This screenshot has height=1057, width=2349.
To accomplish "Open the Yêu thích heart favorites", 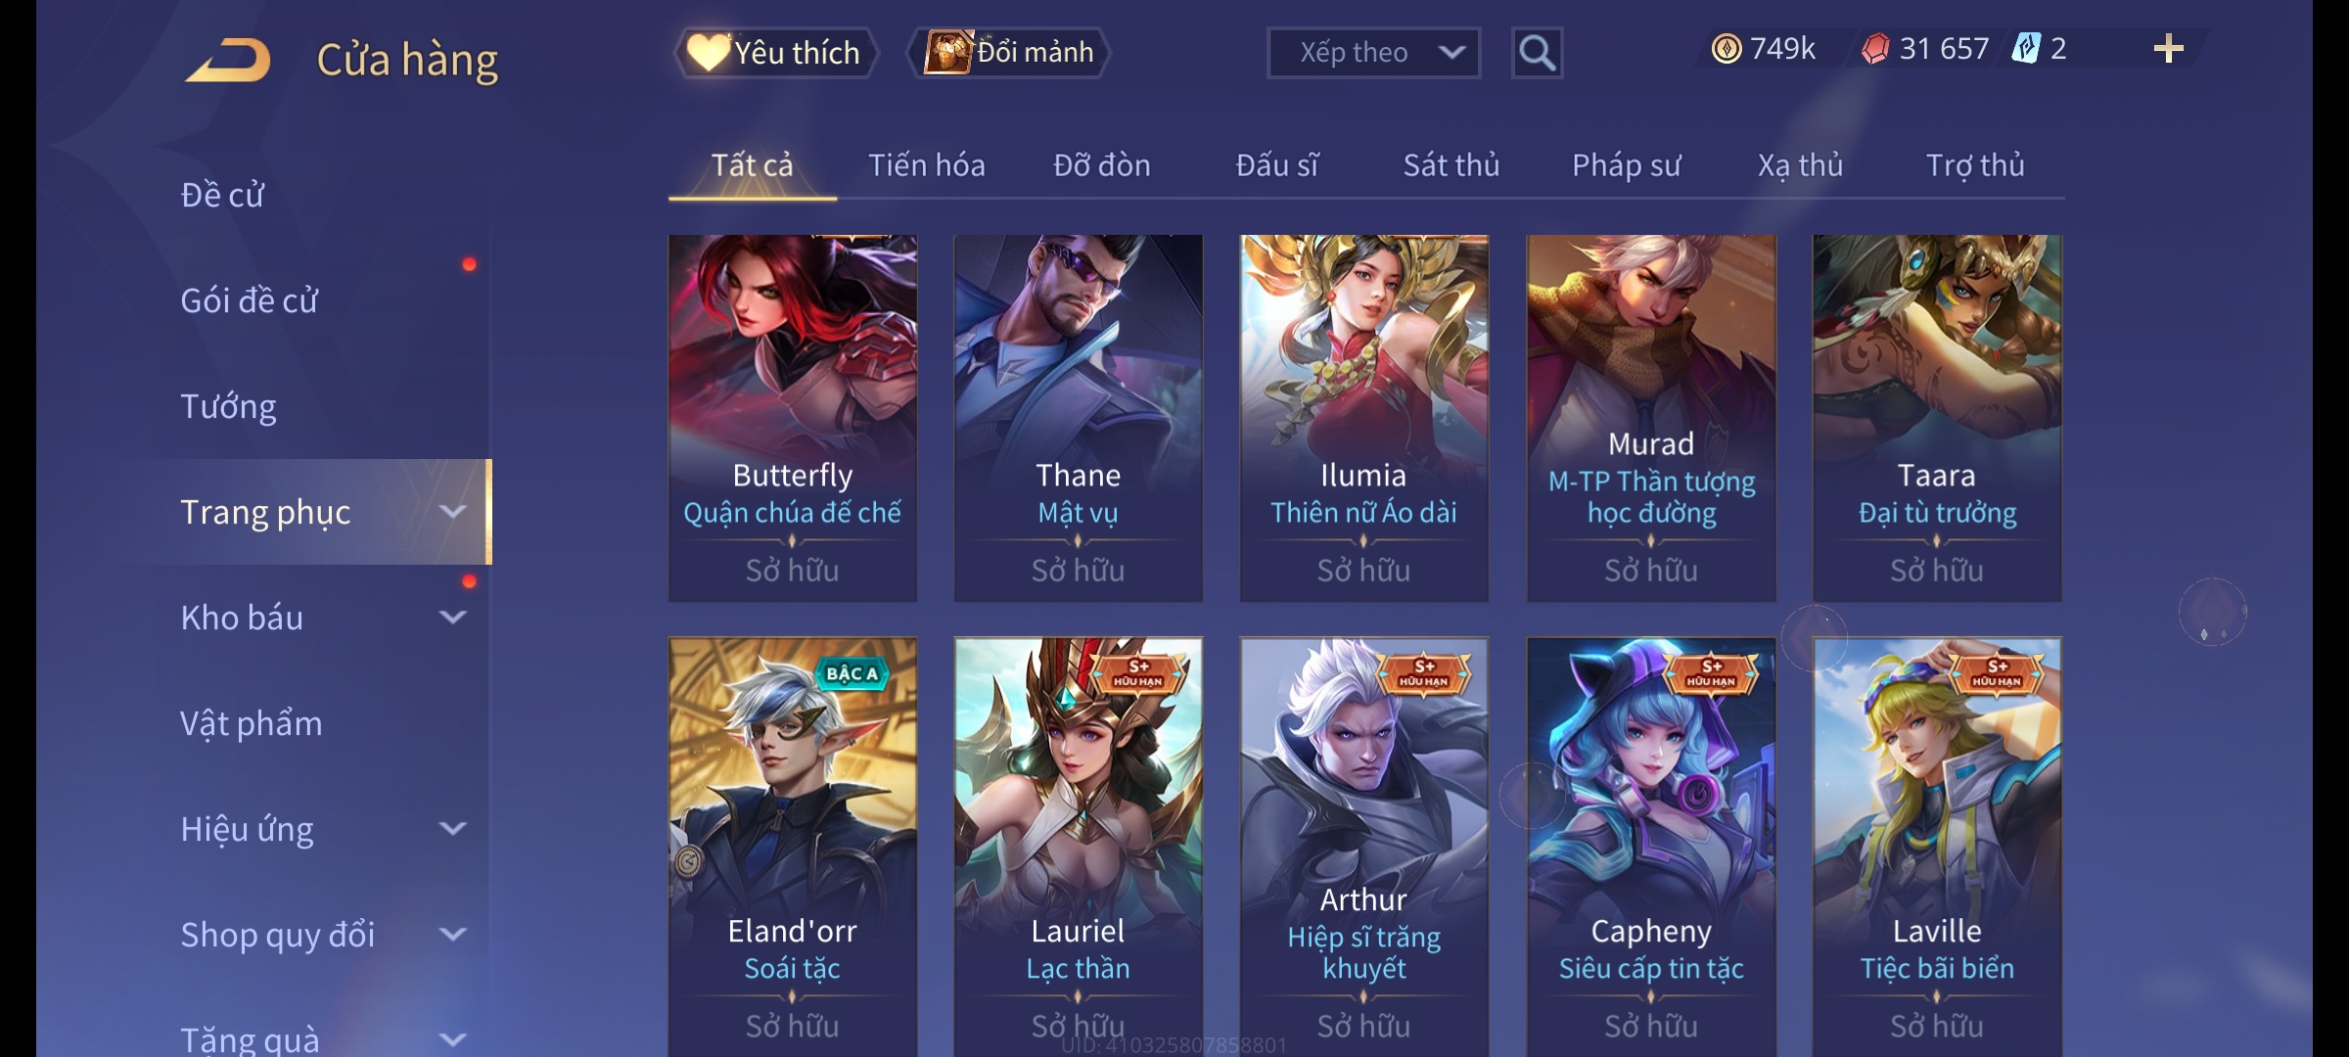I will [775, 53].
